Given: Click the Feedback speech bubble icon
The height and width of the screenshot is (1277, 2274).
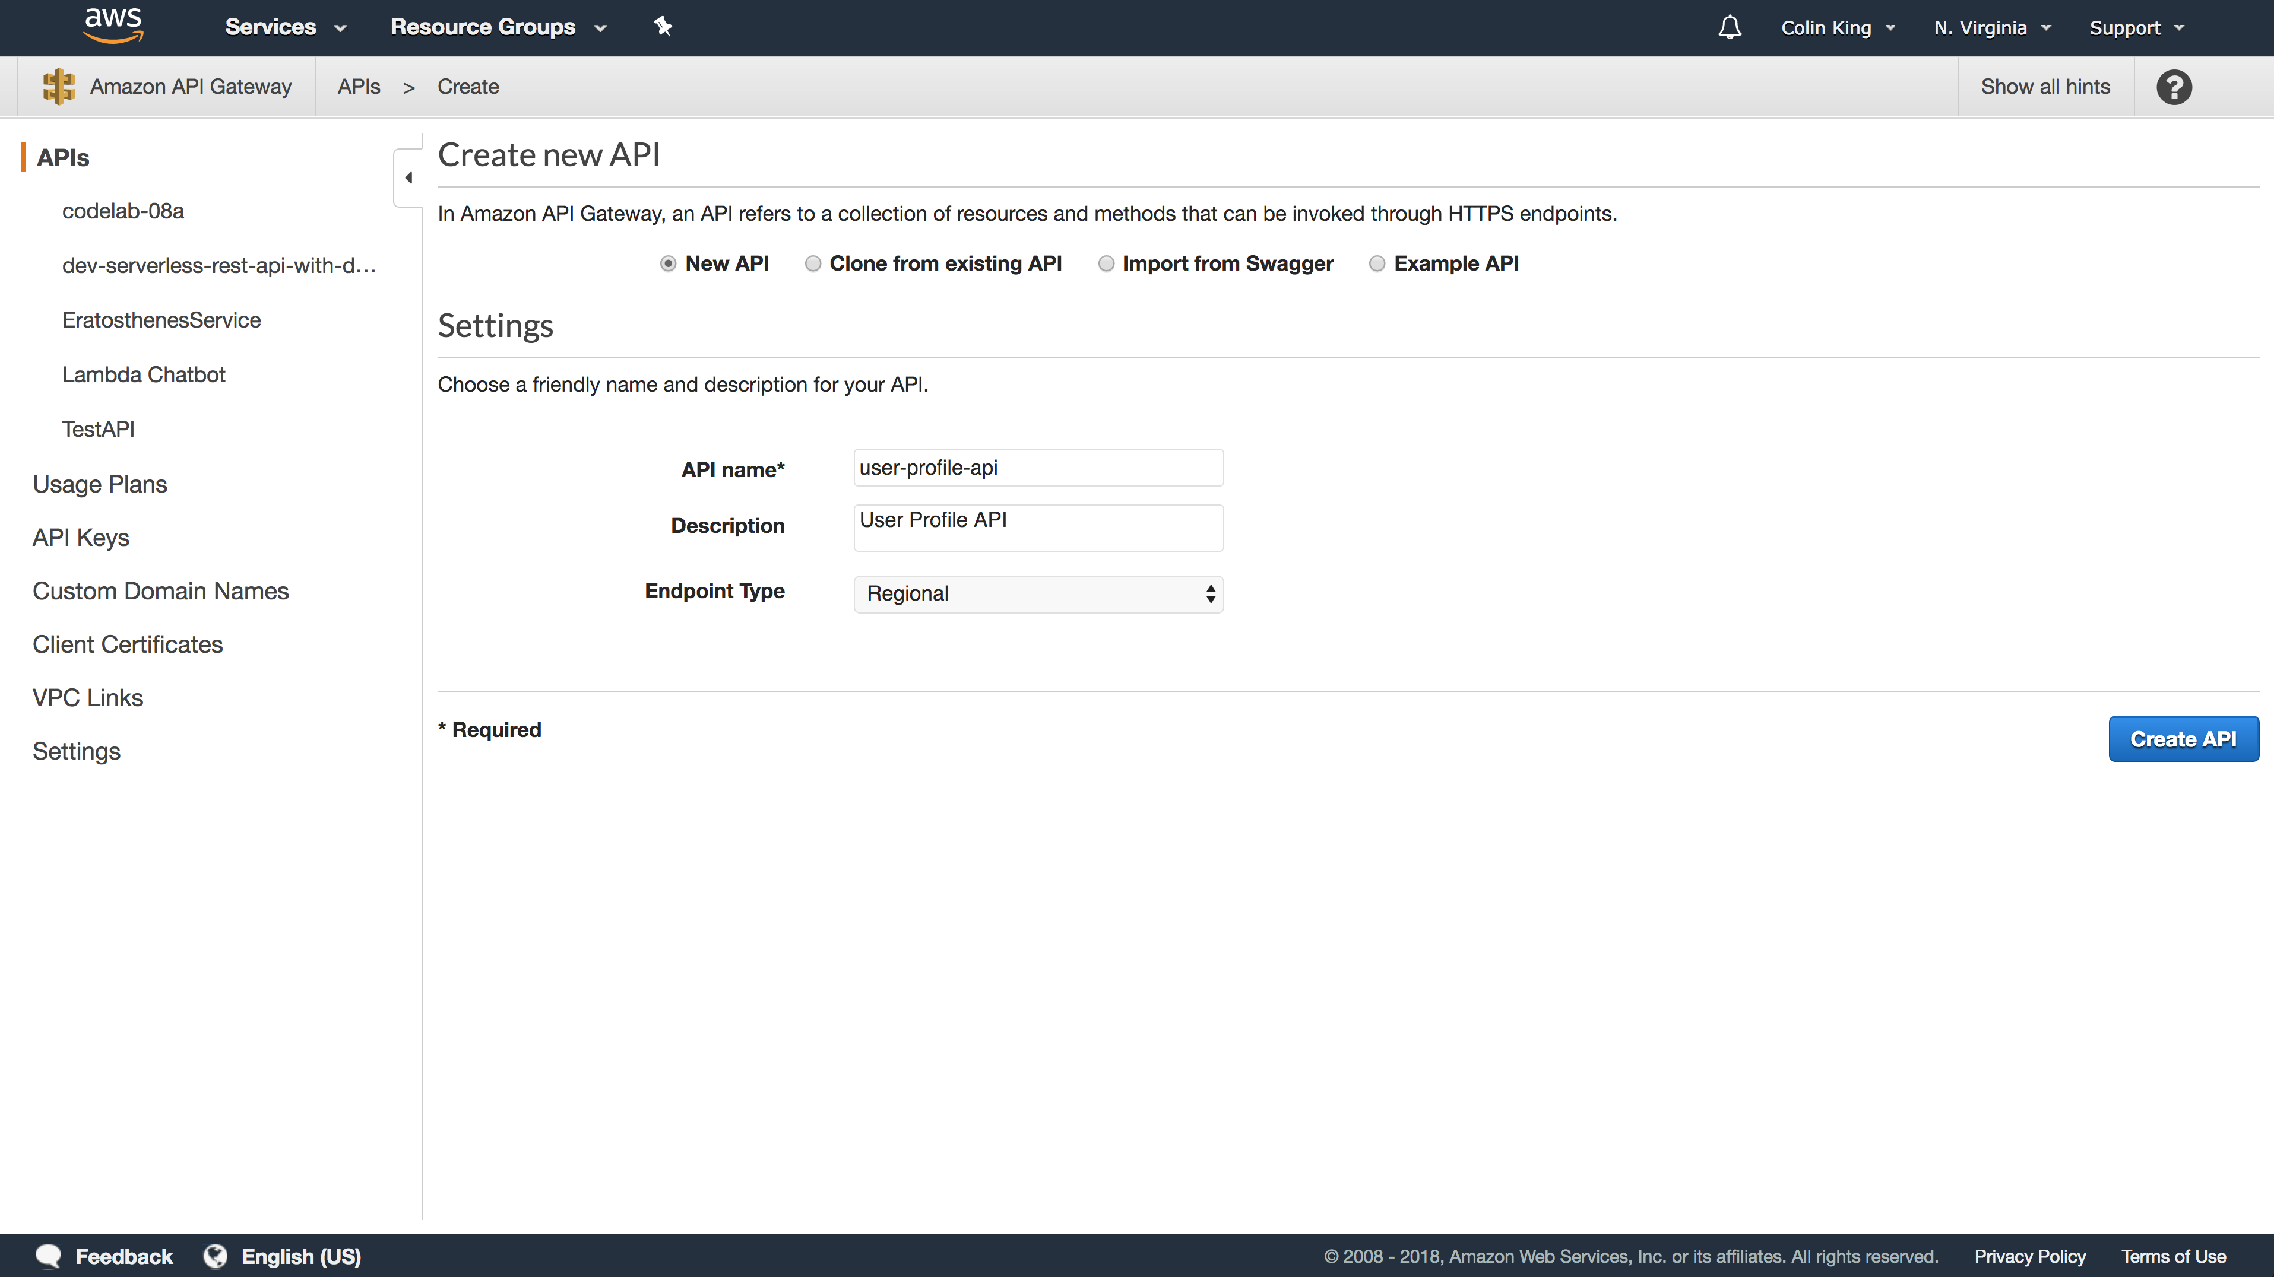Looking at the screenshot, I should [x=47, y=1256].
